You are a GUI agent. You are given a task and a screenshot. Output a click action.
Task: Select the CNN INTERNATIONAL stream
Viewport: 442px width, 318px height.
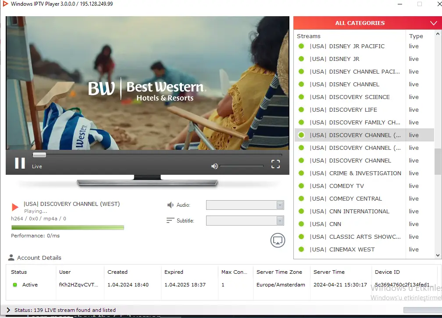[364, 211]
